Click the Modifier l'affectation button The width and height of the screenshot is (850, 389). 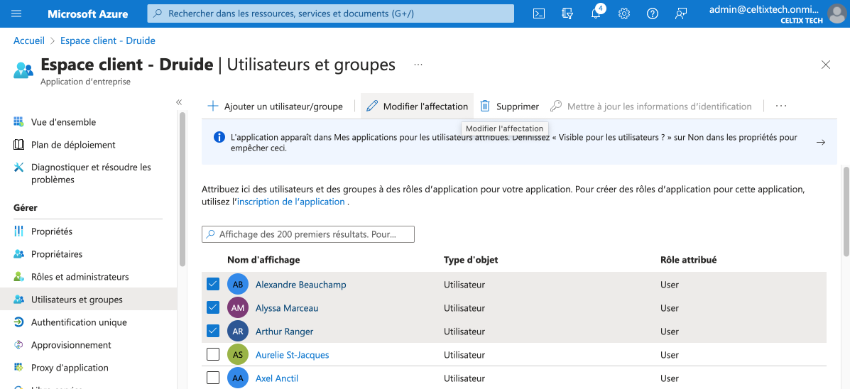coord(418,106)
